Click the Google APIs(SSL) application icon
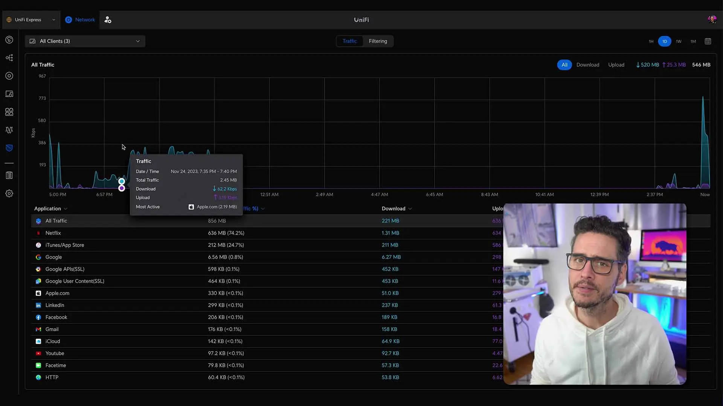723x406 pixels. pyautogui.click(x=38, y=269)
